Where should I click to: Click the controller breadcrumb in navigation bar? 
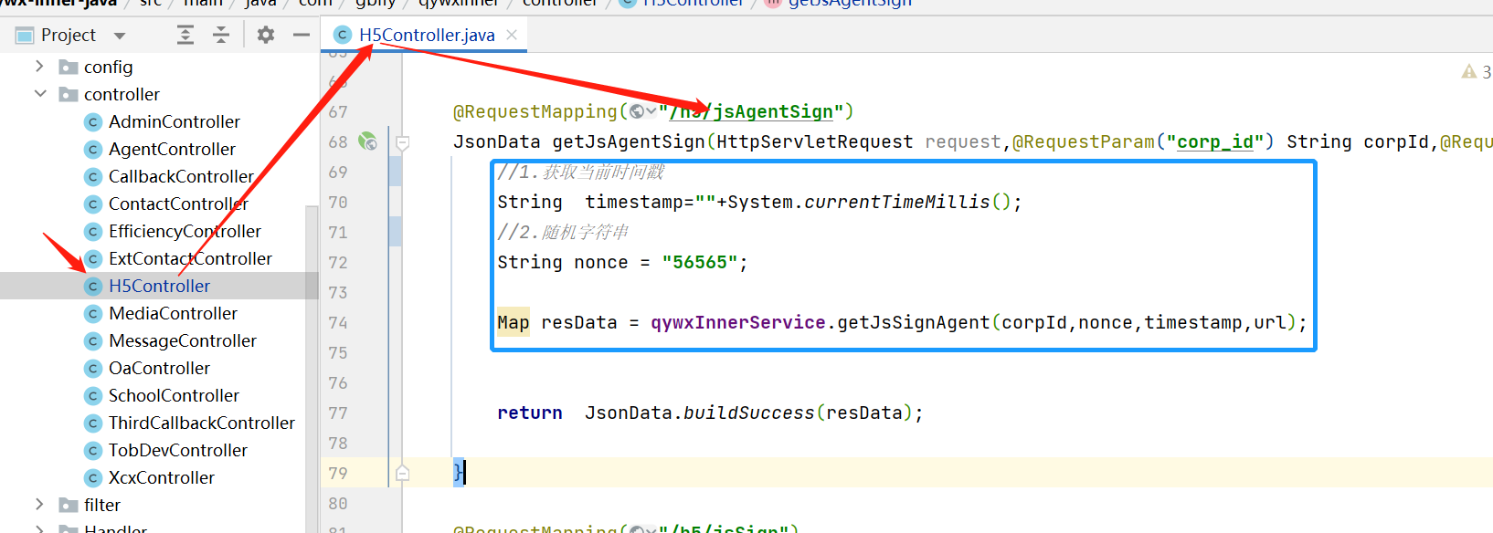559,3
